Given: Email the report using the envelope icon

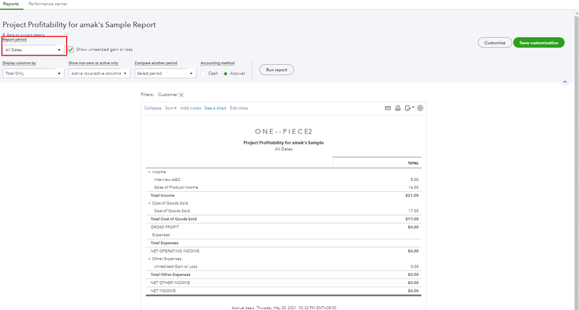Looking at the screenshot, I should pyautogui.click(x=388, y=108).
